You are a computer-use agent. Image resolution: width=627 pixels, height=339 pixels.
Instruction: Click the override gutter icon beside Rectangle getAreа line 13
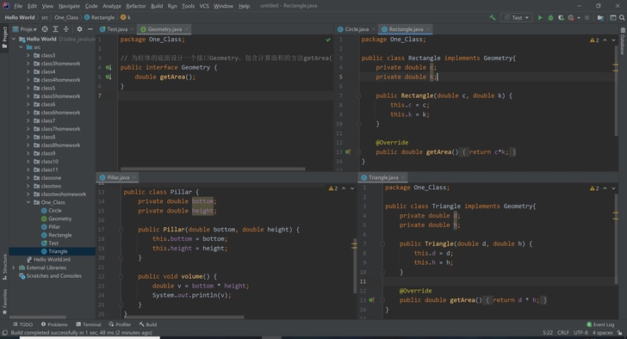(x=348, y=151)
